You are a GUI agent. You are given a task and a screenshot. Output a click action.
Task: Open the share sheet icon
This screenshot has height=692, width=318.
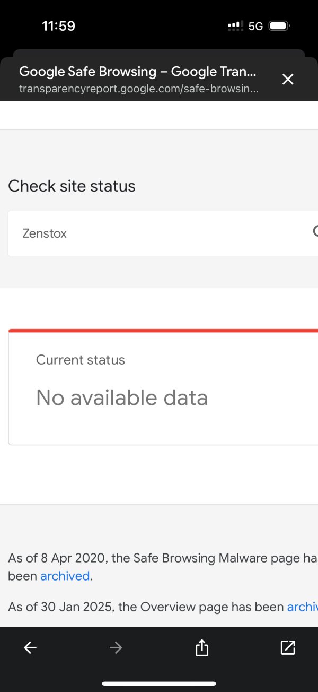pyautogui.click(x=202, y=647)
